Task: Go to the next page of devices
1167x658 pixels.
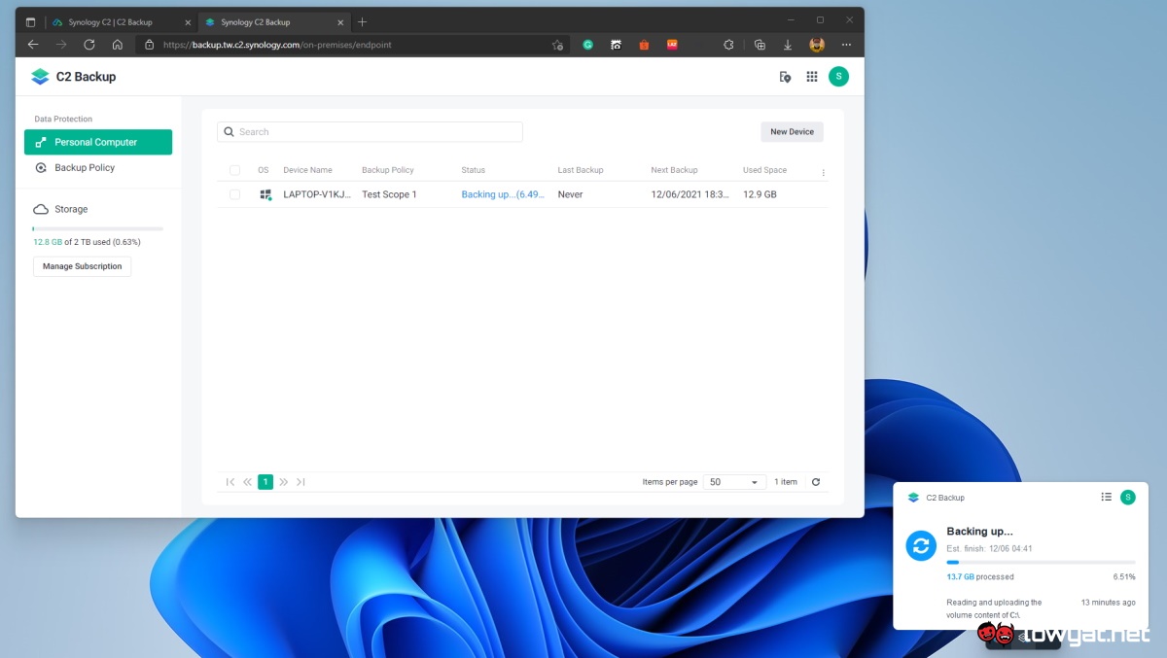Action: pos(284,482)
